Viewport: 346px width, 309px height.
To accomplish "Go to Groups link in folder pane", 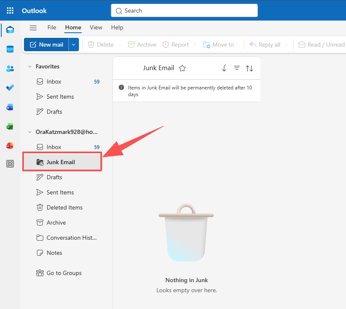I will coord(59,273).
